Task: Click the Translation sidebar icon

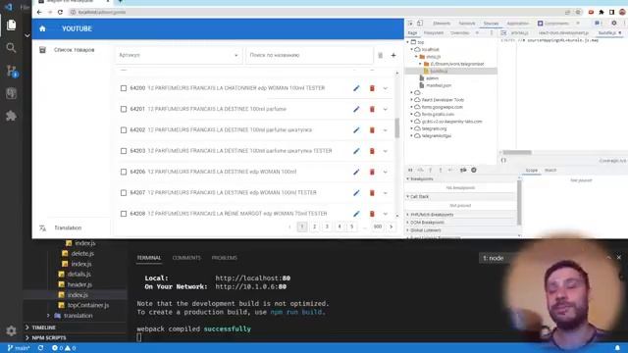Action: [x=42, y=228]
